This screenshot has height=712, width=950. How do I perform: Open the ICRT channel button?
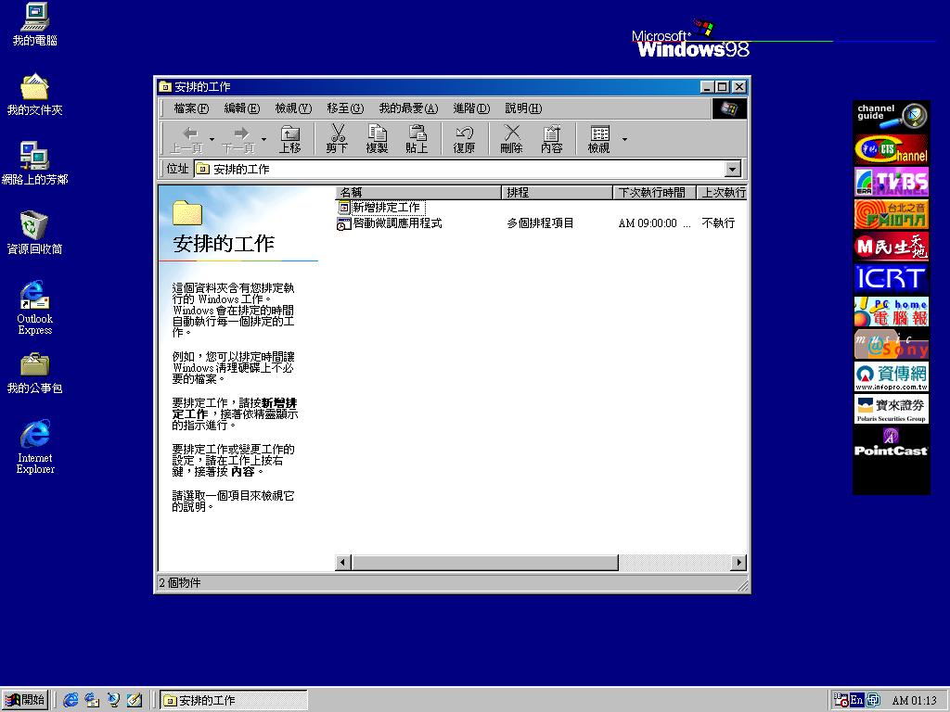click(x=892, y=278)
